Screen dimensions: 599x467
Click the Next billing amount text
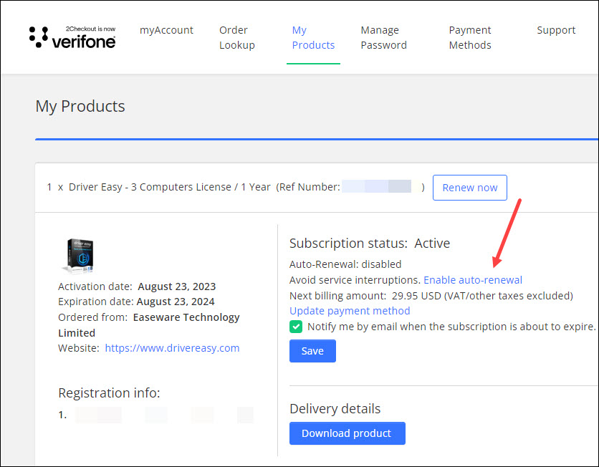click(x=431, y=296)
